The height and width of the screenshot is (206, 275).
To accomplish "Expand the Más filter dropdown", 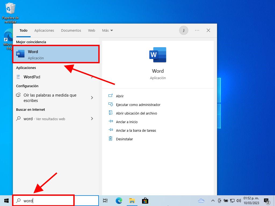I will tap(107, 31).
